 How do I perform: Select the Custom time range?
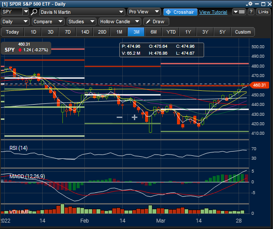pos(243,32)
